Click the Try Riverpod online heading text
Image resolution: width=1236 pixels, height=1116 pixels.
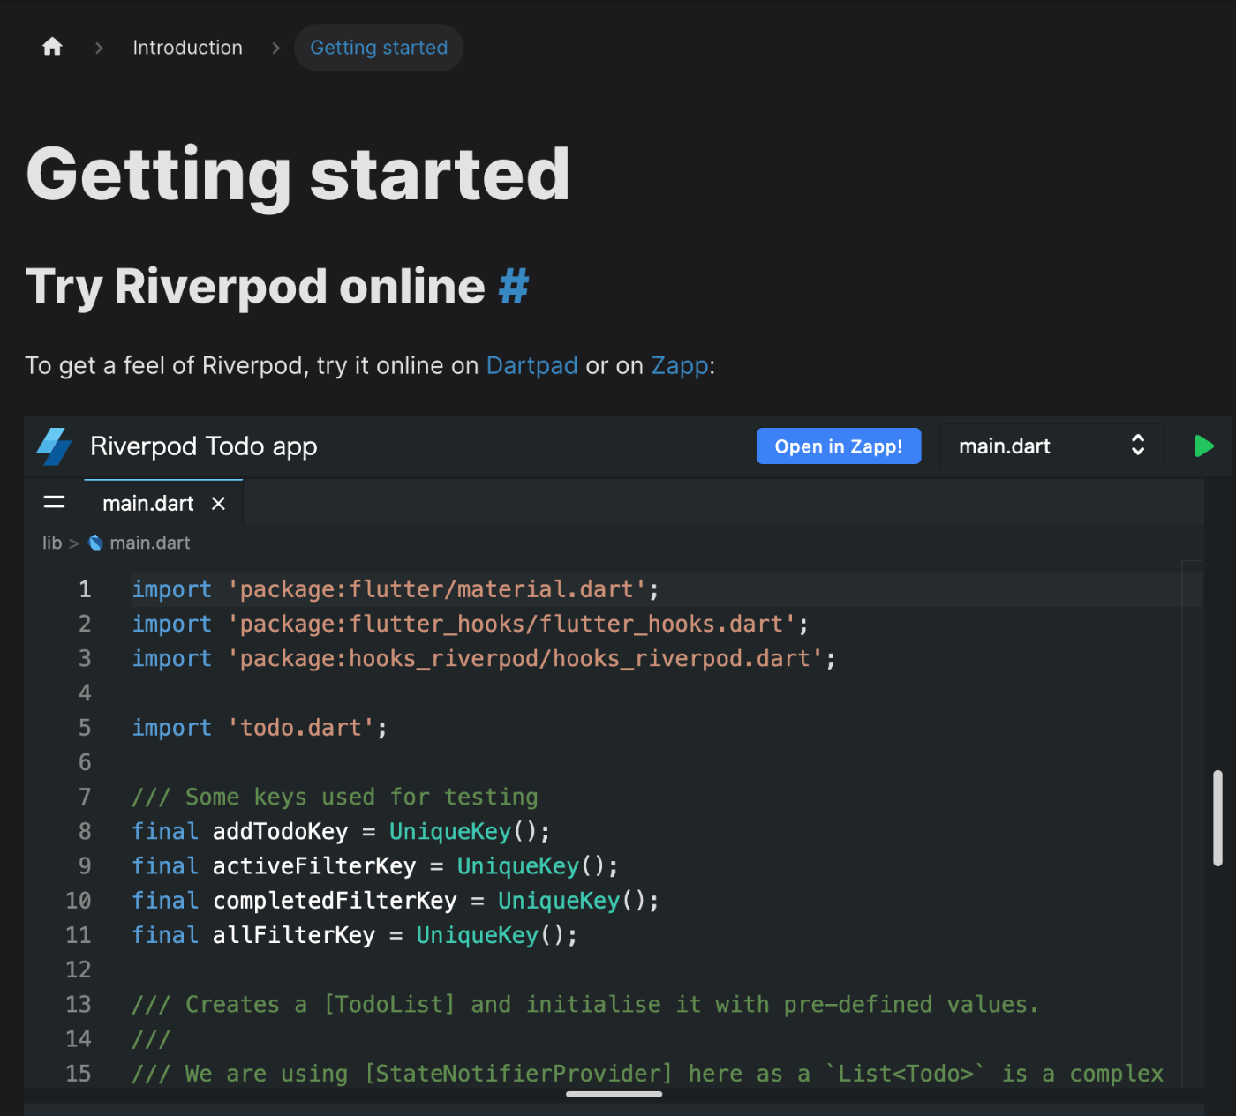tap(255, 287)
